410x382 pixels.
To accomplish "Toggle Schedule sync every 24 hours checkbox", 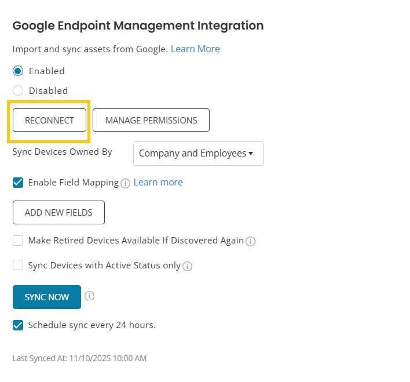I will coord(18,325).
